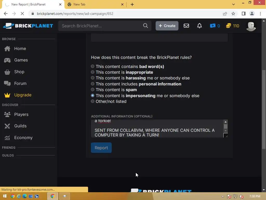This screenshot has height=200, width=266.
Task: Open the notifications bell
Action: click(199, 26)
